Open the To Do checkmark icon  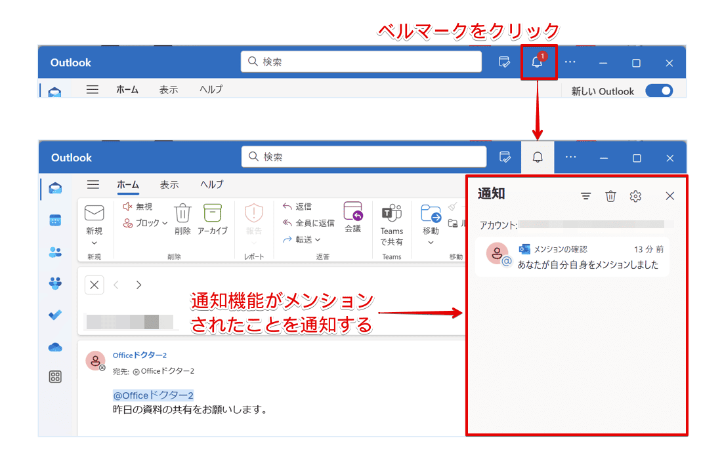(x=55, y=314)
